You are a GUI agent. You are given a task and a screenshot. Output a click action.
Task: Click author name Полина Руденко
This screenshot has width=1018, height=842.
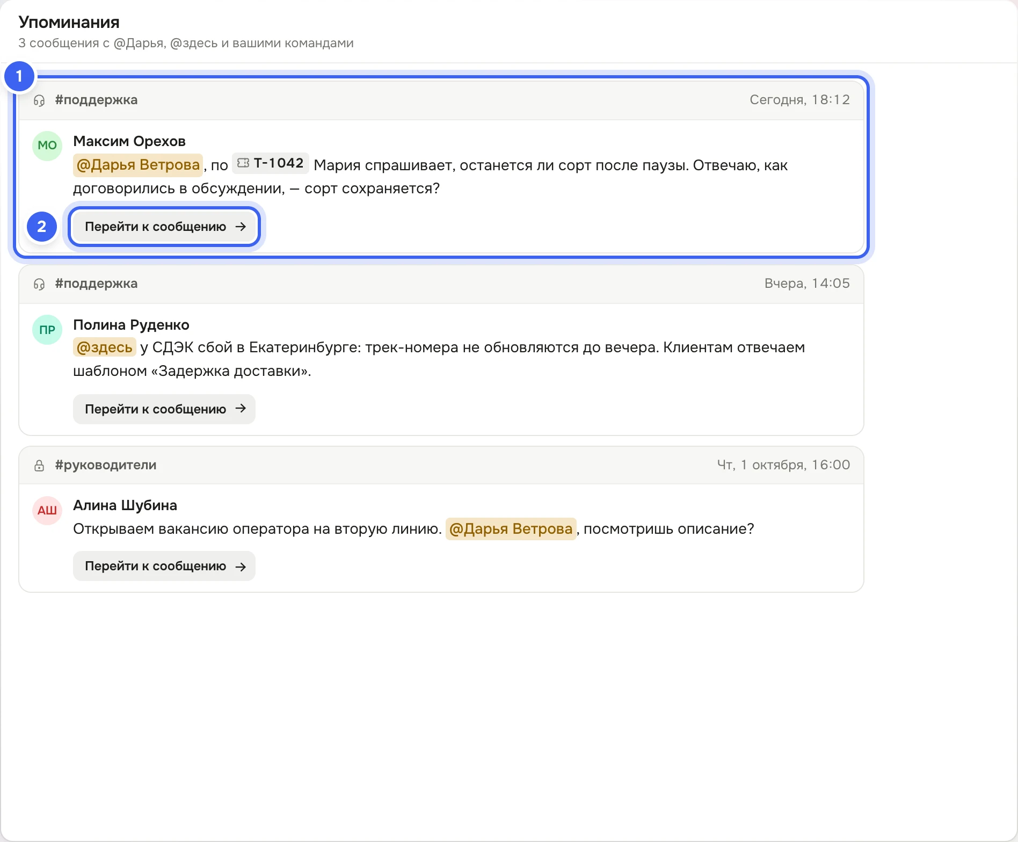pyautogui.click(x=131, y=325)
